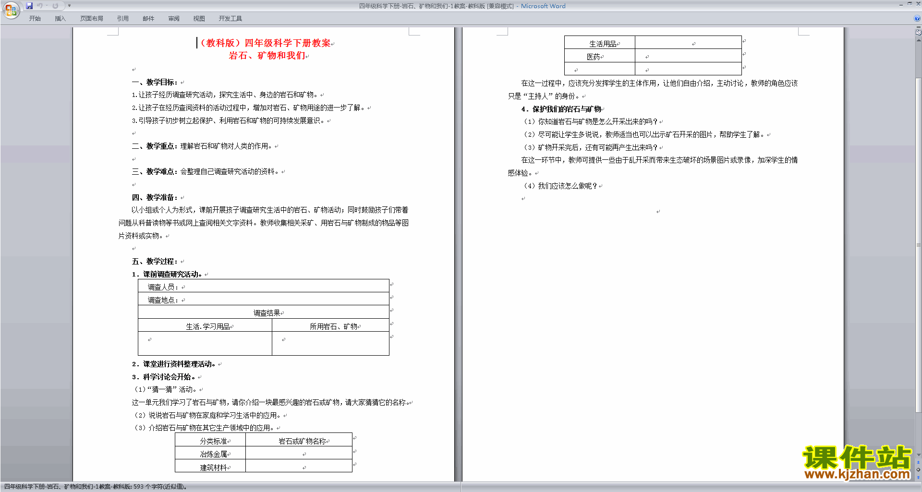This screenshot has height=492, width=922.
Task: Click the heading '五、教学过程:'
Action: 155,261
